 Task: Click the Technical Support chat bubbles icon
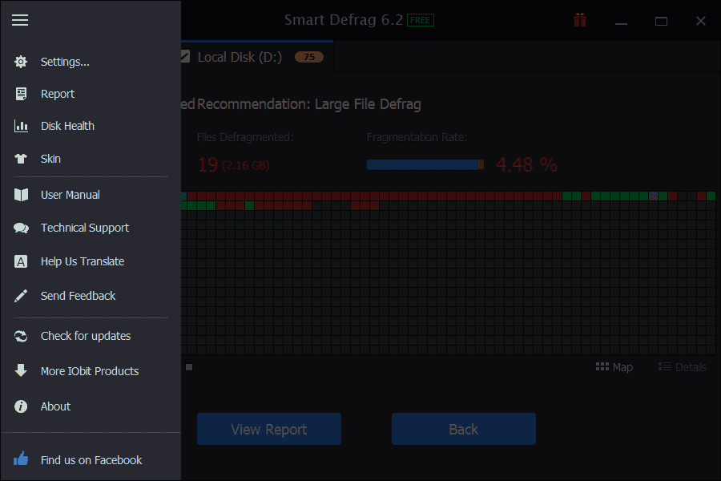21,228
